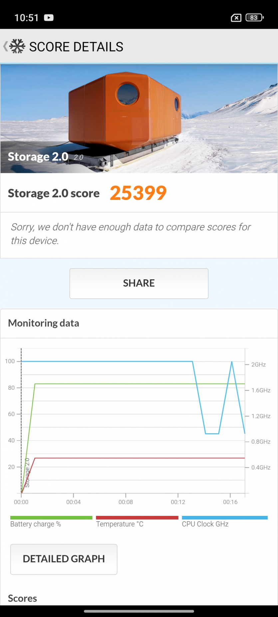Tap the crossed-out box status icon
Screen dimensions: 278x617
point(236,18)
